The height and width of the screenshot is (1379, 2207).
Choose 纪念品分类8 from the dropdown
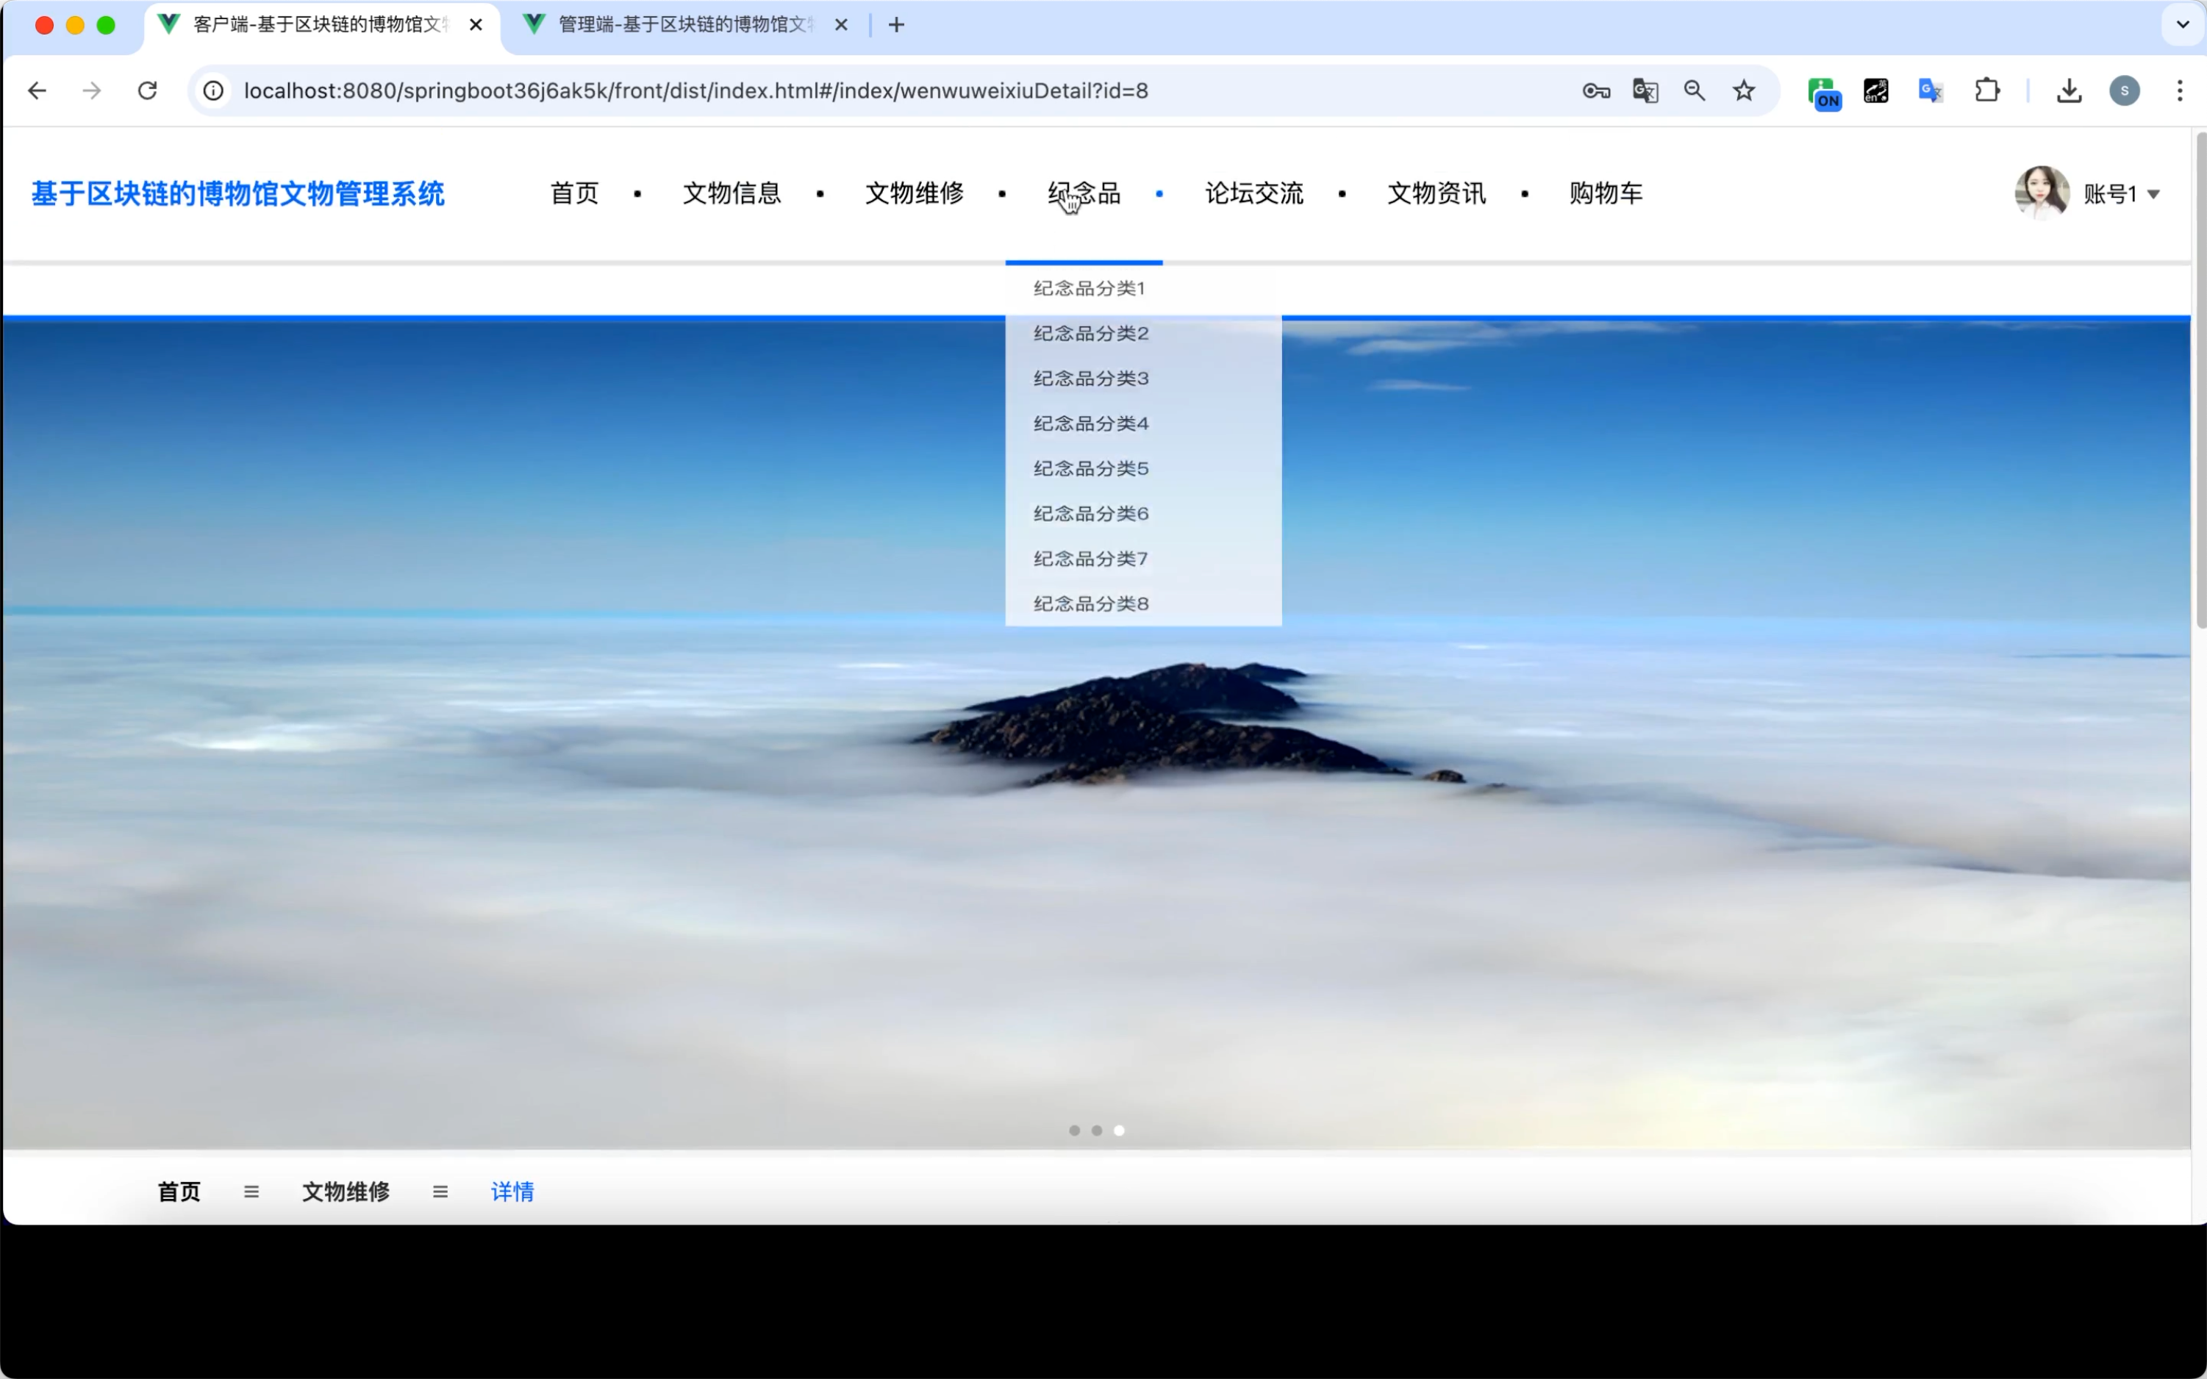1144,603
